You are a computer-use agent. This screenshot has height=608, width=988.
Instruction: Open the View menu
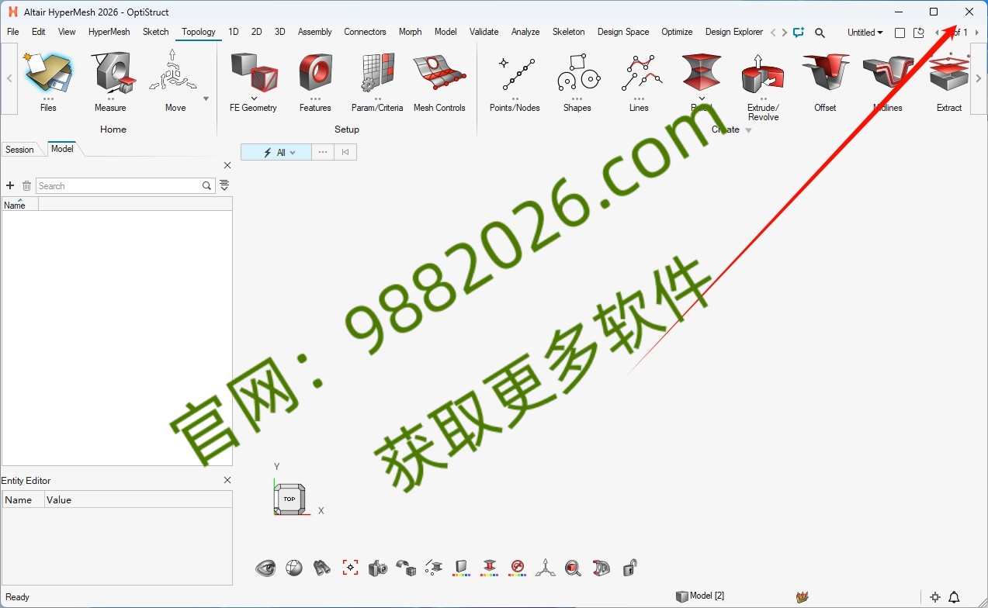click(67, 32)
